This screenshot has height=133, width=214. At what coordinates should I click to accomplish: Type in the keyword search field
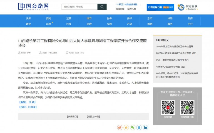tap(79, 7)
